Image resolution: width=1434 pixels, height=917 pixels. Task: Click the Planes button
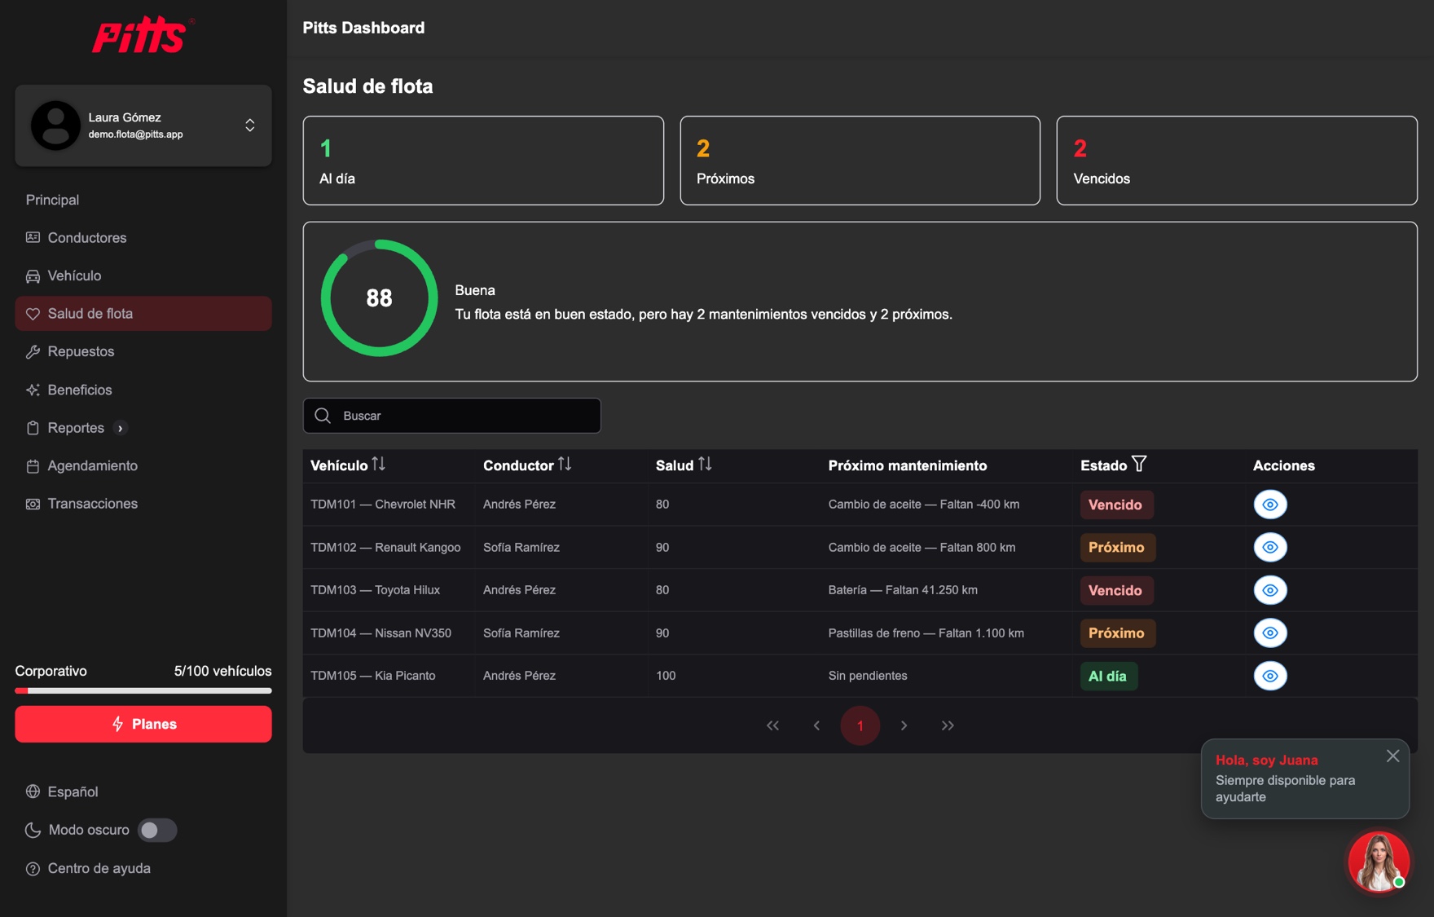143,724
